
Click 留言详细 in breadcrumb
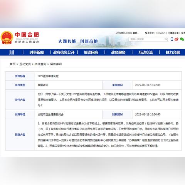[x=56, y=64]
